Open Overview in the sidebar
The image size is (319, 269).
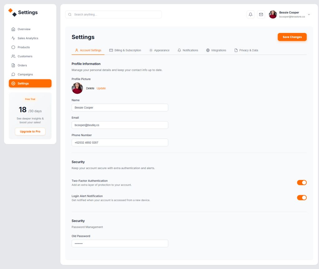click(30, 29)
